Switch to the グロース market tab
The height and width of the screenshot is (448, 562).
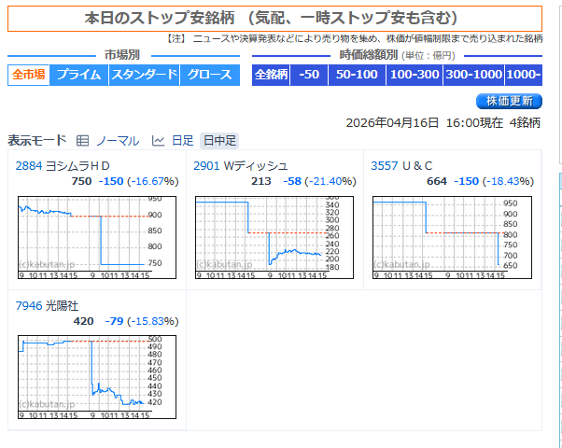[210, 75]
